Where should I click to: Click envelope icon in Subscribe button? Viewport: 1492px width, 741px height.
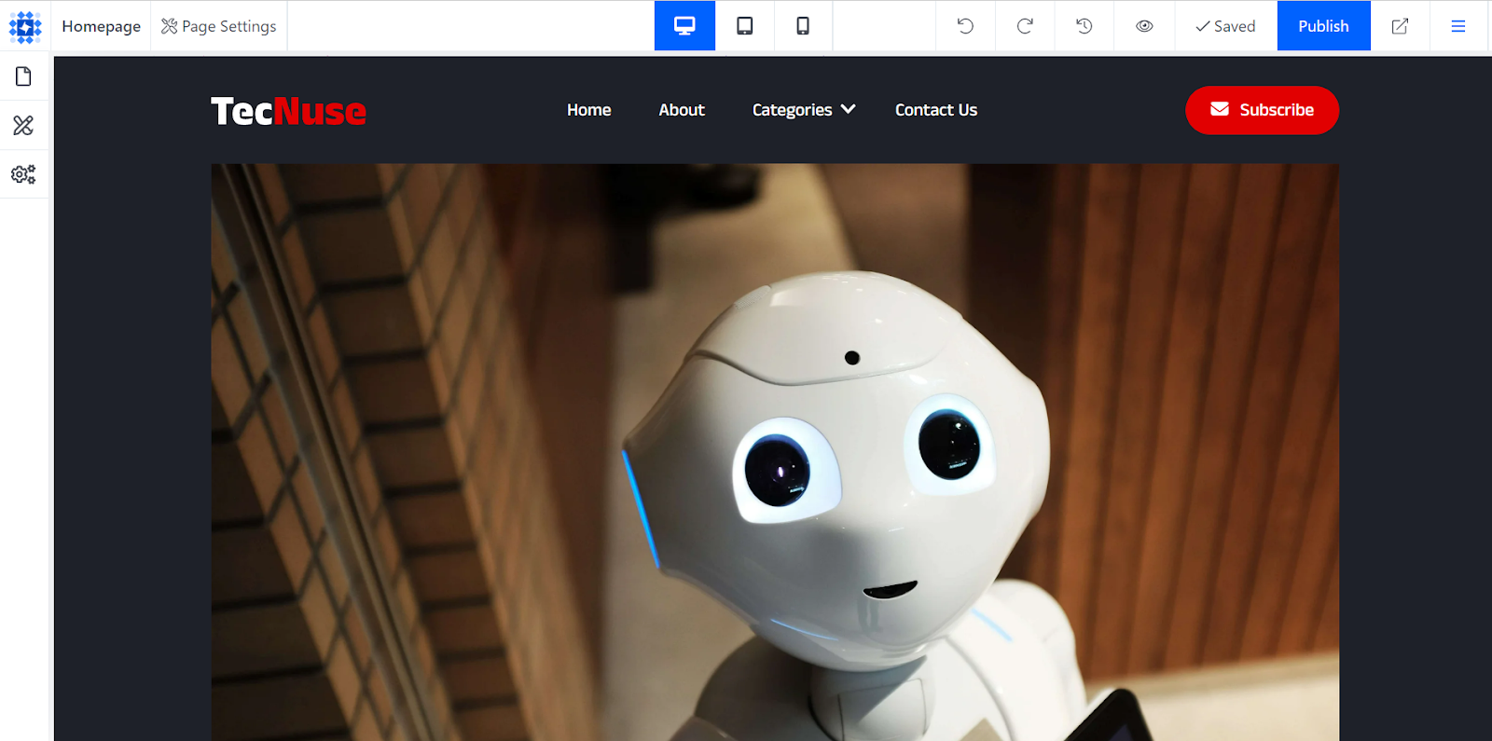pos(1220,109)
